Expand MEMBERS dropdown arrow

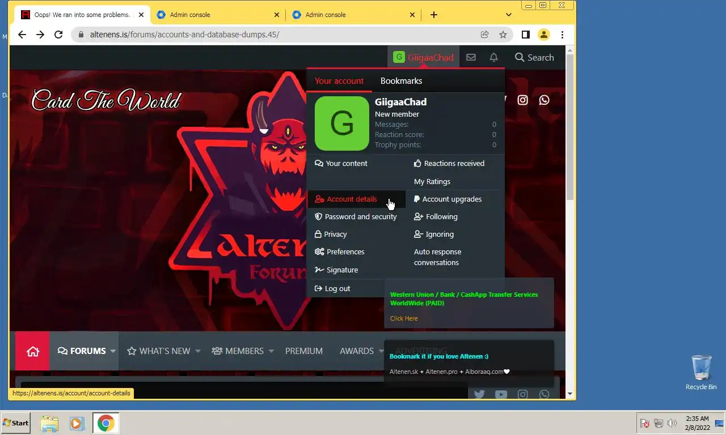pyautogui.click(x=271, y=351)
